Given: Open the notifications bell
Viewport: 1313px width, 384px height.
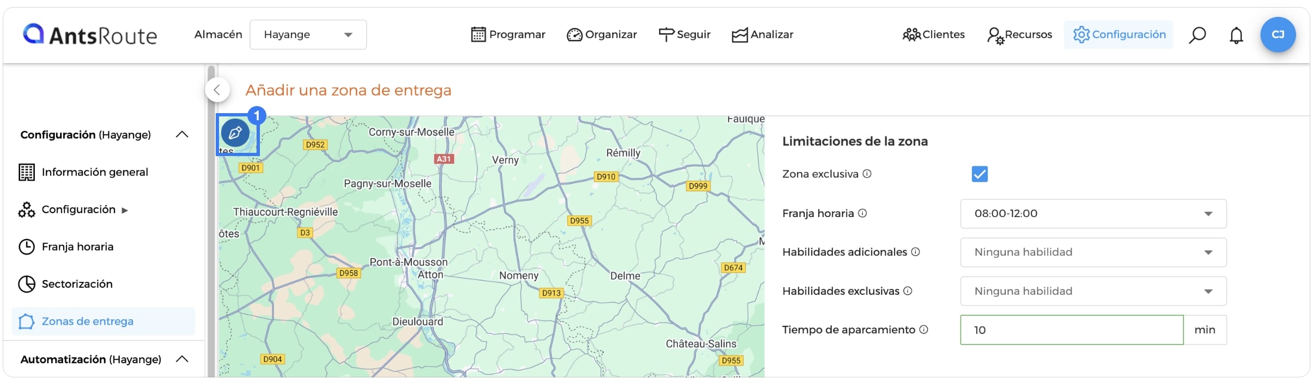Looking at the screenshot, I should [x=1236, y=35].
